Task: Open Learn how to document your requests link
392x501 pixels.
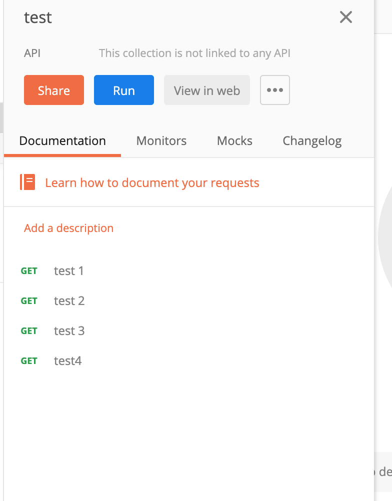Action: [x=152, y=183]
